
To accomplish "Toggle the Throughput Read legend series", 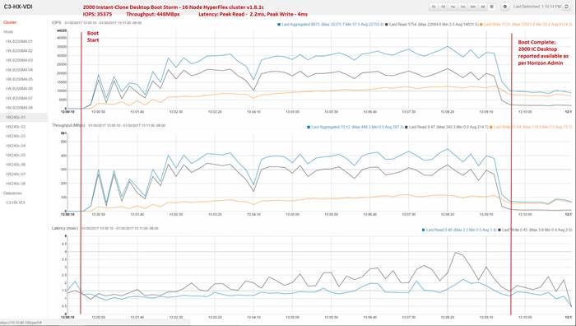I will [446, 127].
